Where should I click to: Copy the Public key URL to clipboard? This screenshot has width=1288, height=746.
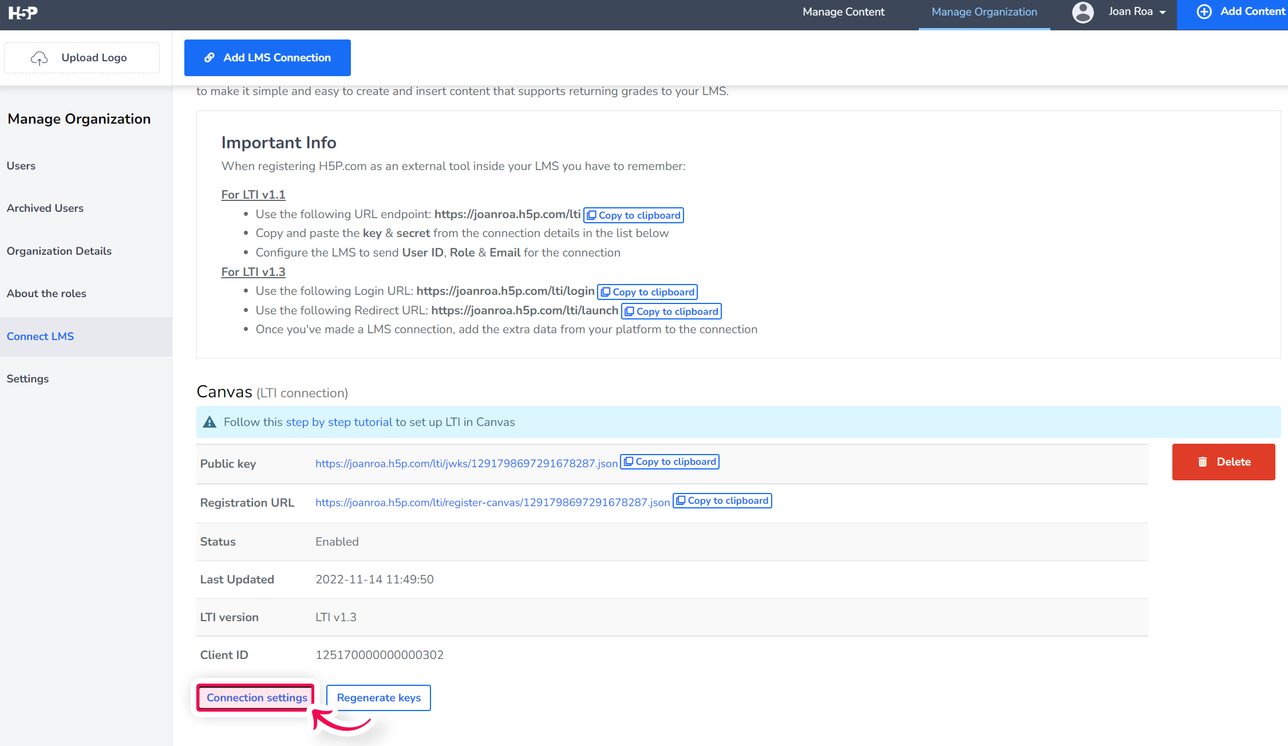[x=670, y=461]
